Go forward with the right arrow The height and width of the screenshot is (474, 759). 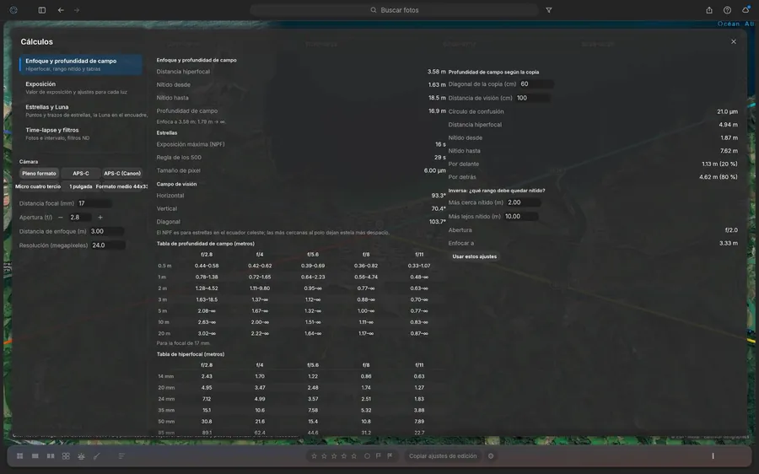pyautogui.click(x=77, y=10)
